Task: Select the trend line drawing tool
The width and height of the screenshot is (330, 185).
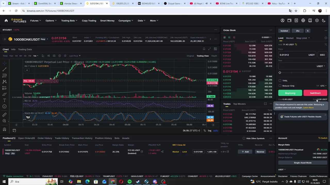Action: (4, 69)
